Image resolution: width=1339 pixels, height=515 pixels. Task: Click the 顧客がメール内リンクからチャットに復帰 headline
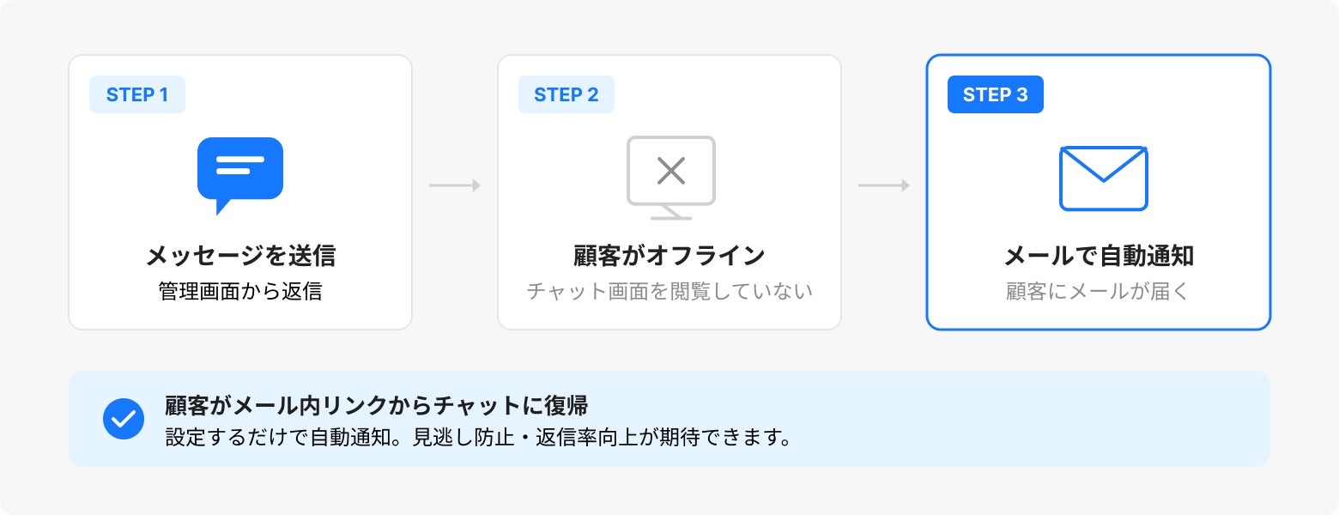pyautogui.click(x=376, y=405)
